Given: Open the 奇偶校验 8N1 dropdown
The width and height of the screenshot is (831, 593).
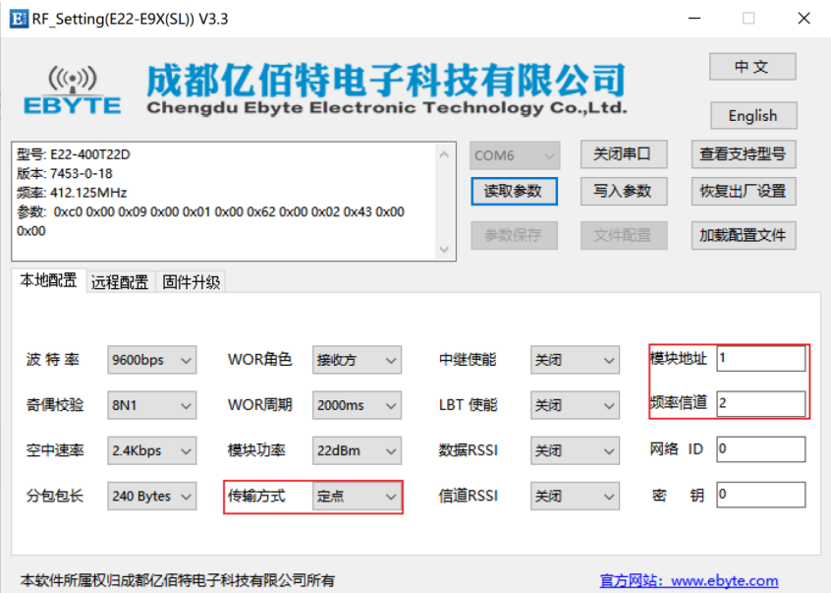Looking at the screenshot, I should coord(151,405).
